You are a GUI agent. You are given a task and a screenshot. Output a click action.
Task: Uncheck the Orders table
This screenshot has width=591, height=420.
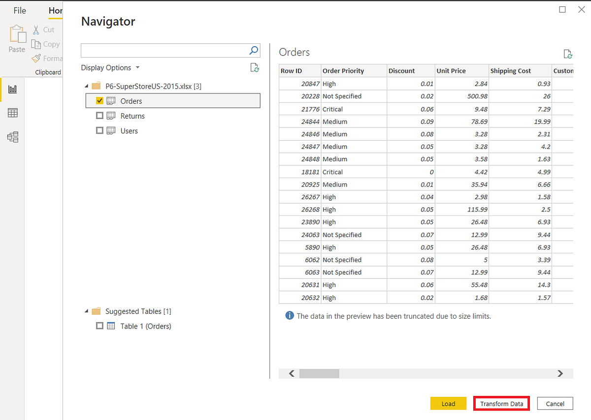coord(99,100)
